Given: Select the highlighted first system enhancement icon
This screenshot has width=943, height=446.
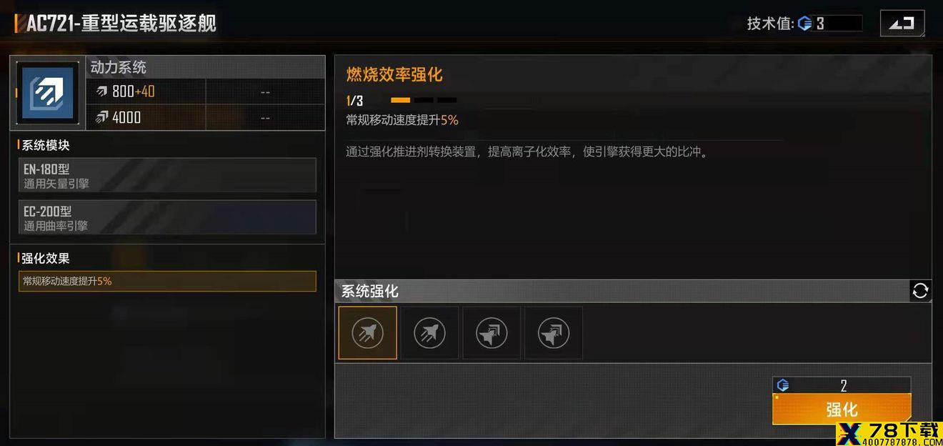Looking at the screenshot, I should (367, 332).
